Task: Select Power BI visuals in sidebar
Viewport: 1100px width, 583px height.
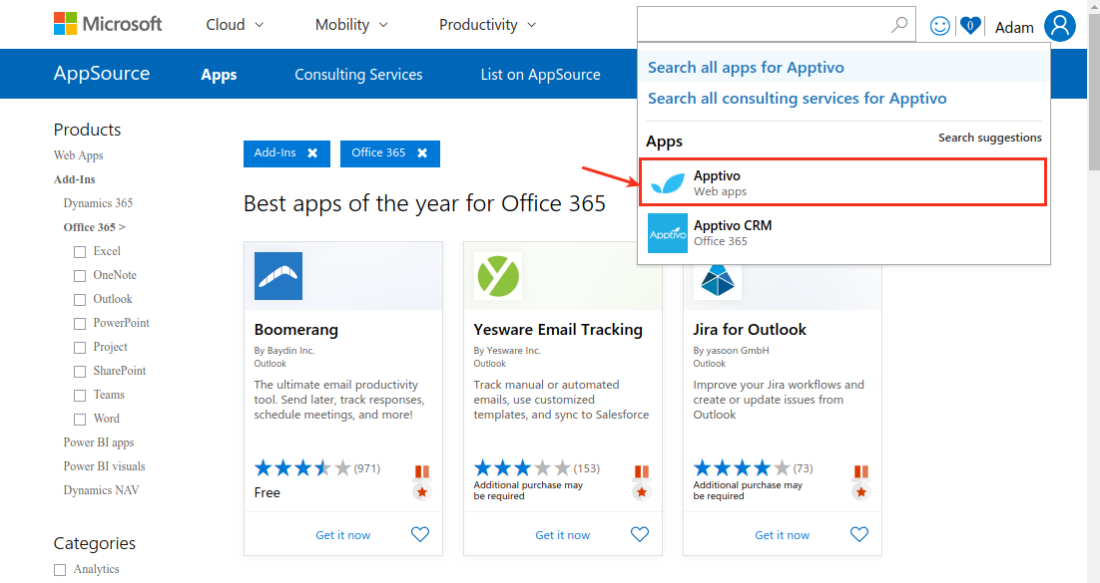Action: (105, 466)
